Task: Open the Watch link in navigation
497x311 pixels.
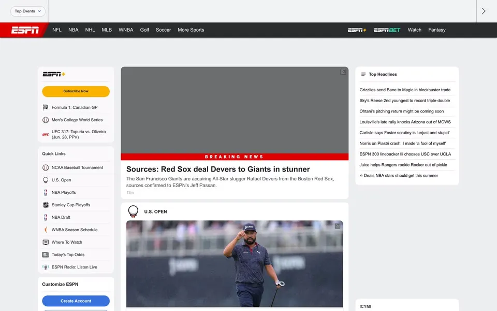Action: 415,30
